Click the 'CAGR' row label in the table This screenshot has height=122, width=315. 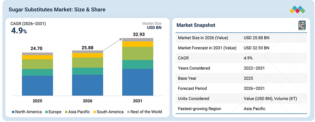point(183,58)
